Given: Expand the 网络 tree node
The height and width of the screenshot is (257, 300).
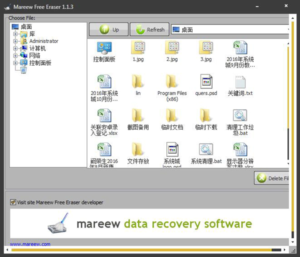Looking at the screenshot, I should coord(15,55).
